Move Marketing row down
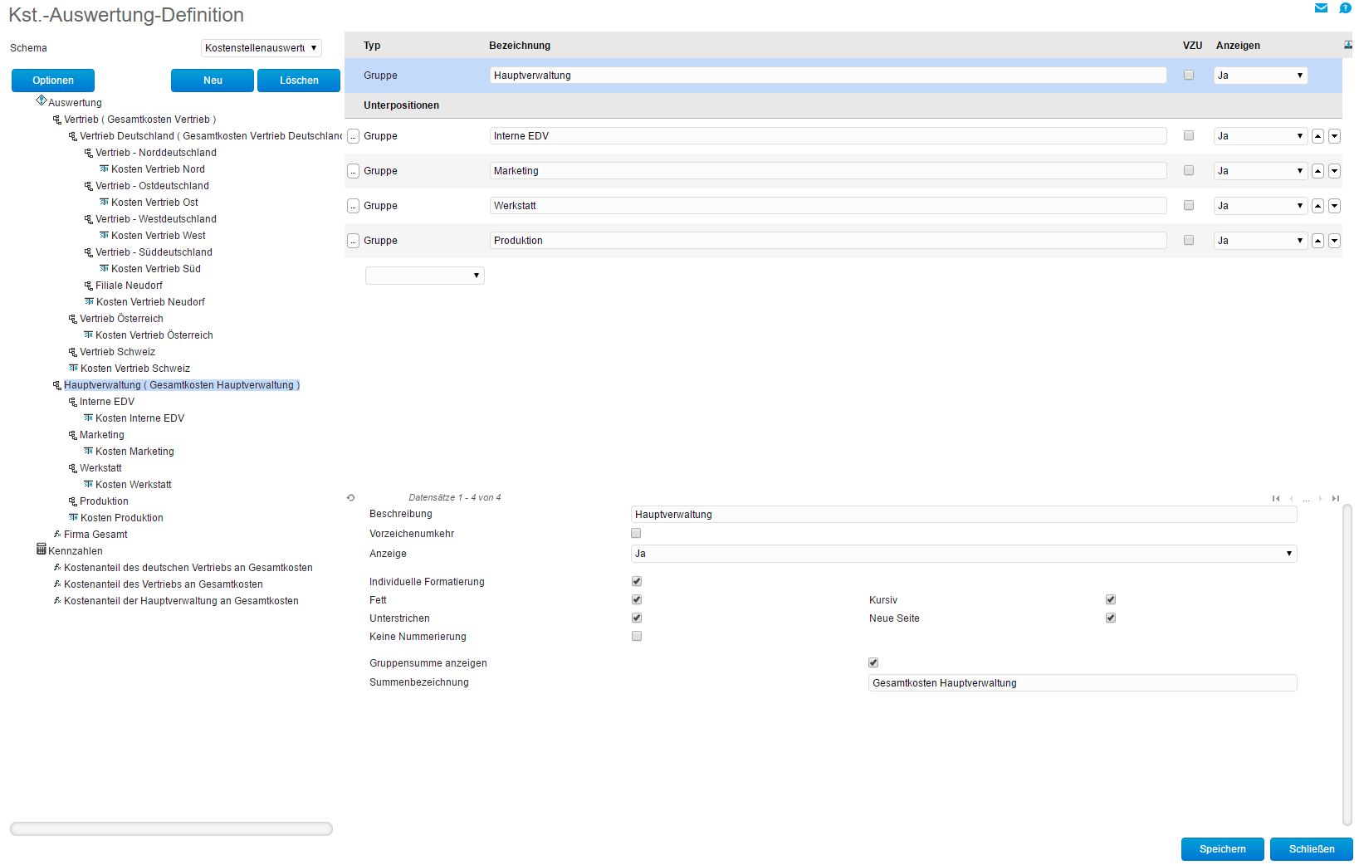Viewport: 1359px width, 865px height. click(1334, 171)
